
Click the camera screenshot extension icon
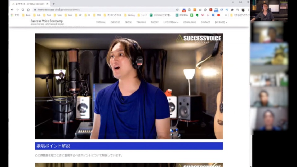pyautogui.click(x=200, y=10)
